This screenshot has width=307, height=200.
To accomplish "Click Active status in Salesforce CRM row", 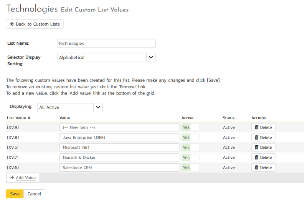I will coord(229,167).
